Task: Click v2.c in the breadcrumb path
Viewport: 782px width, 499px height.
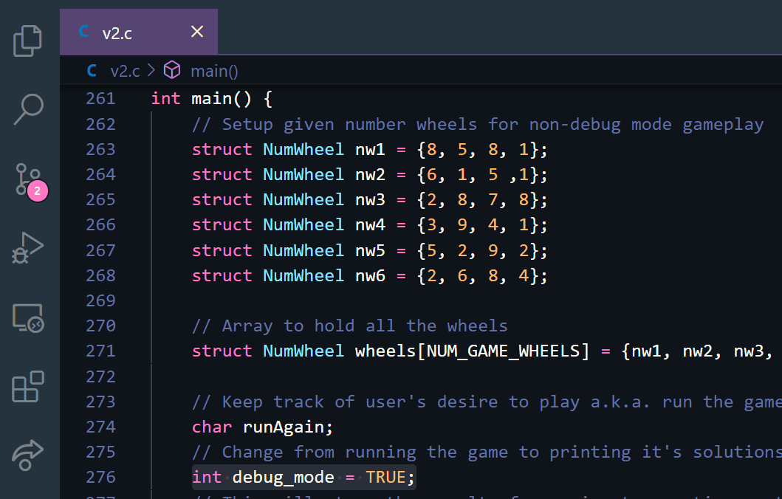Action: [x=124, y=71]
